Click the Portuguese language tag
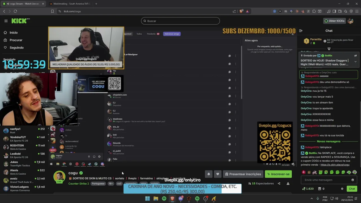This screenshot has width=361, height=203. tap(98, 184)
